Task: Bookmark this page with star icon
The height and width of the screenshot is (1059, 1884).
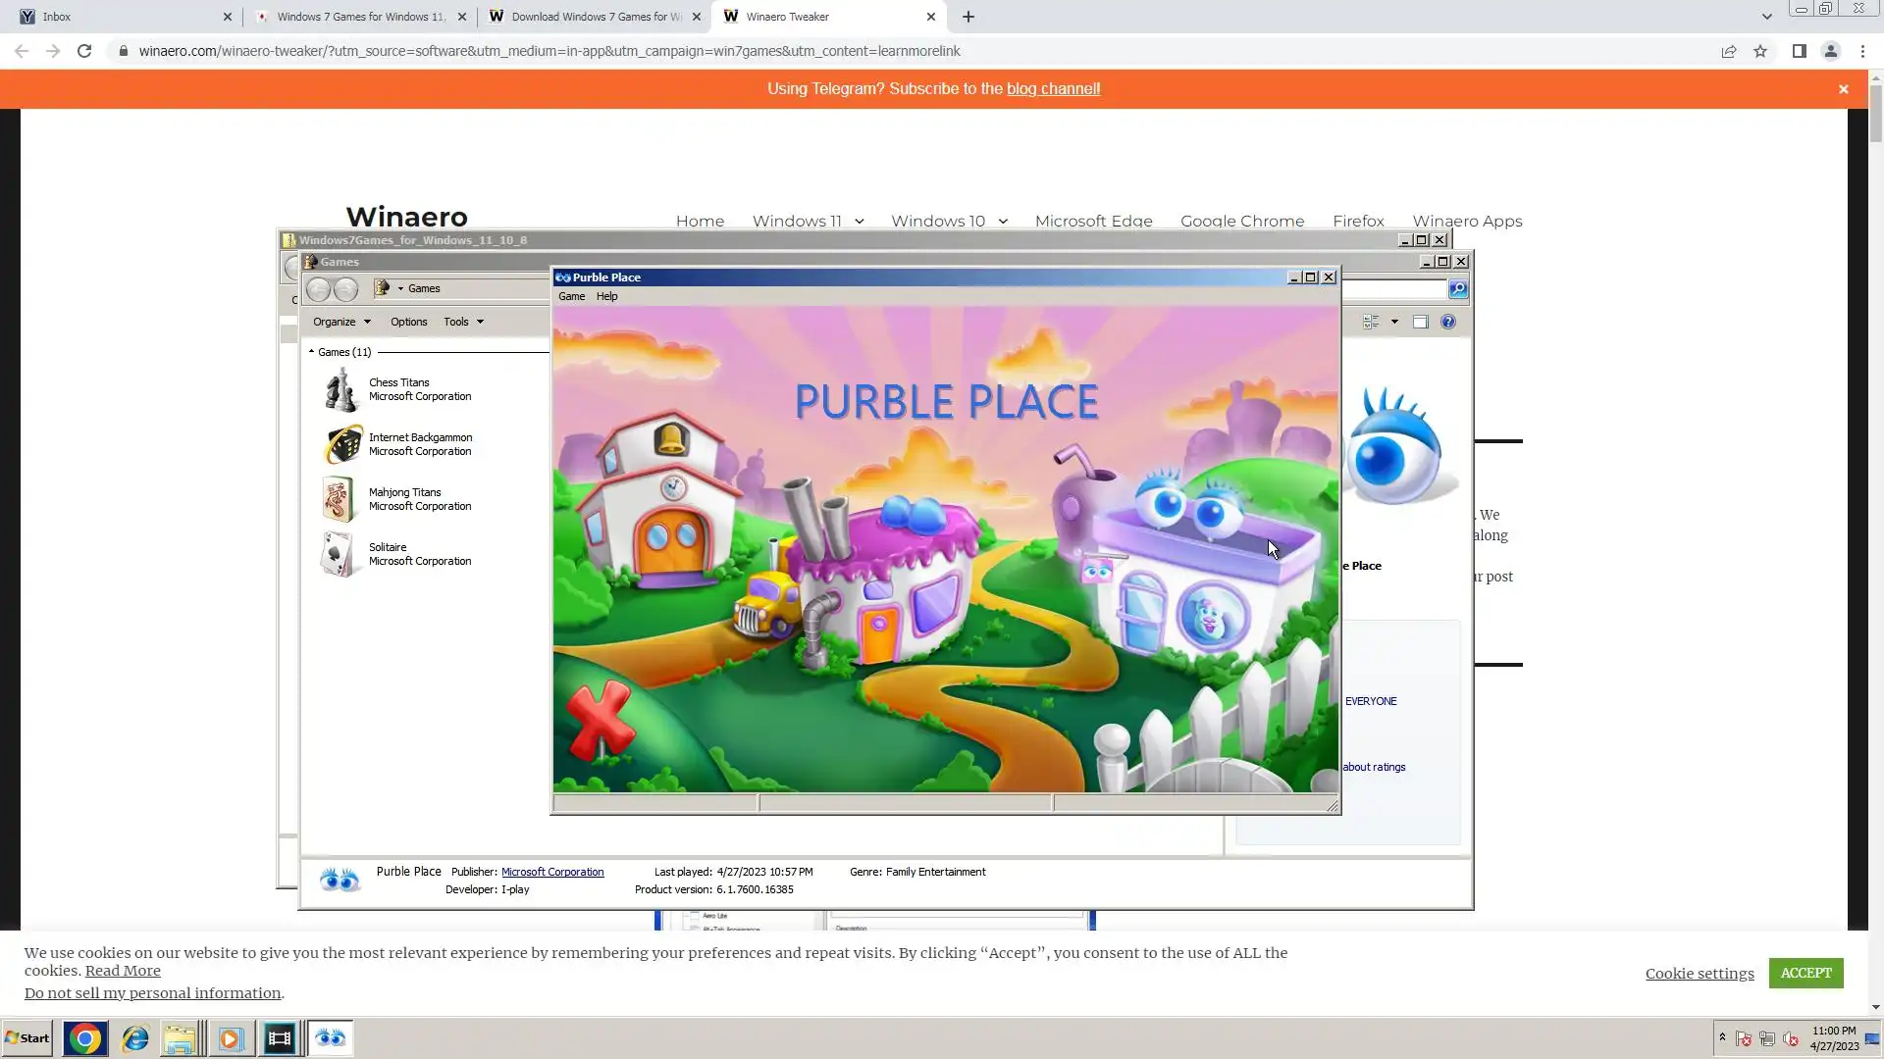Action: (x=1760, y=51)
